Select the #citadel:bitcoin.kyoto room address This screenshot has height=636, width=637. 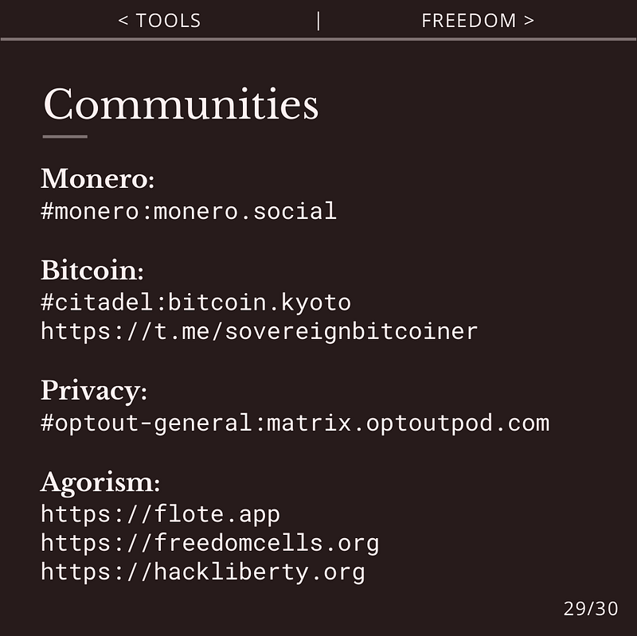196,302
